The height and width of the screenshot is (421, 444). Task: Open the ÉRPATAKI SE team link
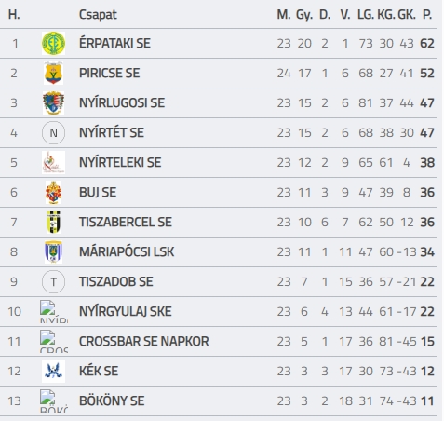pyautogui.click(x=114, y=43)
